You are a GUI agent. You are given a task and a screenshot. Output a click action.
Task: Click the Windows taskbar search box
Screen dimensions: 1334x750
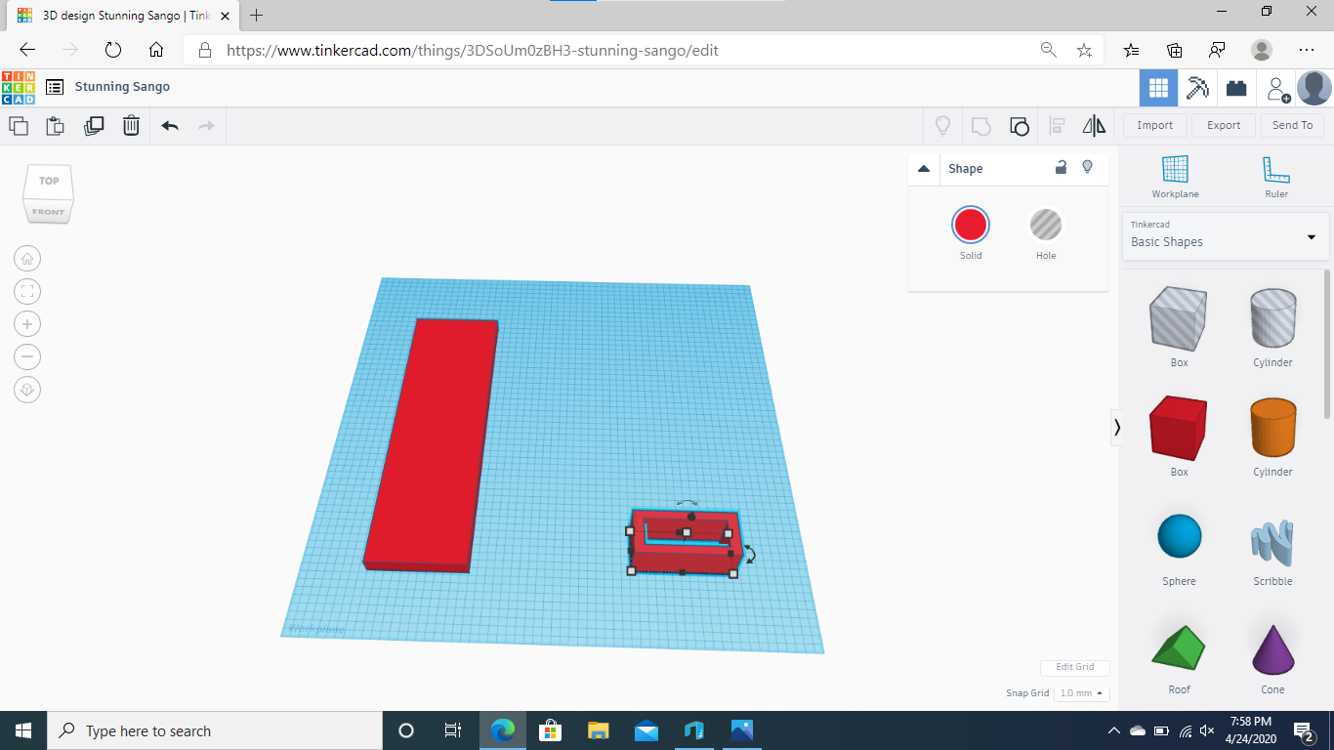pos(215,730)
